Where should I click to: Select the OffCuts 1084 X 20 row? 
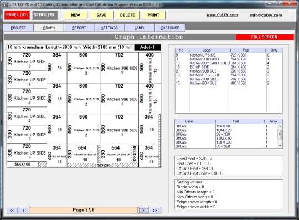[226, 130]
